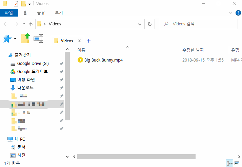The width and height of the screenshot is (242, 167).
Task: Select 내 PC in navigation pane
Action: pyautogui.click(x=20, y=139)
